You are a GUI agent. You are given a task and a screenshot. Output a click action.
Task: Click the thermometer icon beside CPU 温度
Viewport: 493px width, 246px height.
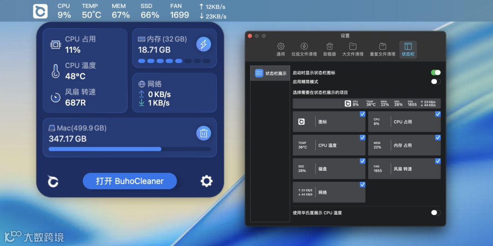click(56, 71)
